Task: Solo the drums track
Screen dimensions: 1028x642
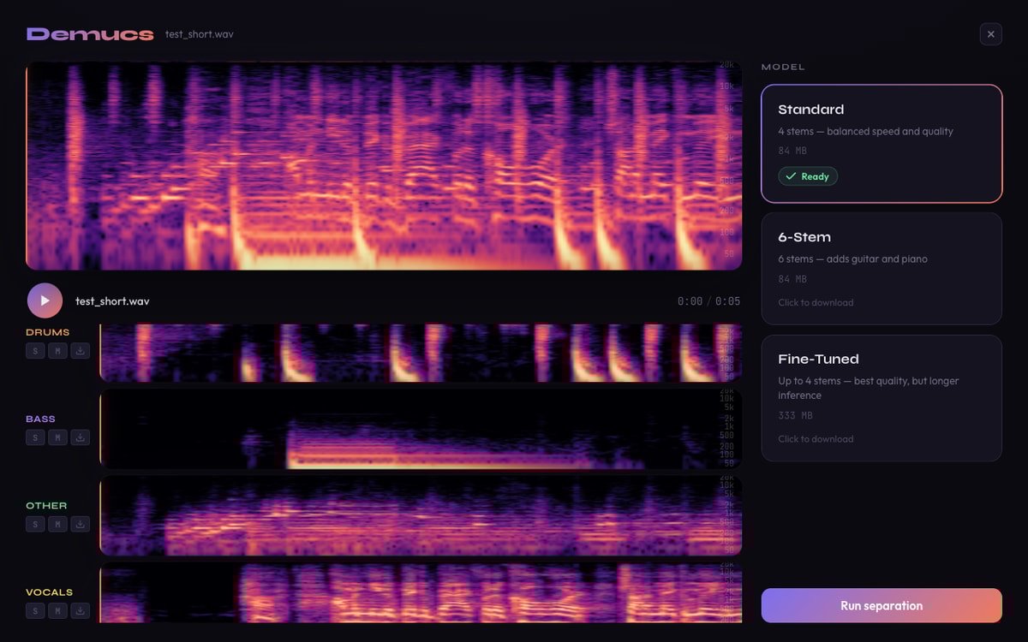Action: (x=35, y=351)
